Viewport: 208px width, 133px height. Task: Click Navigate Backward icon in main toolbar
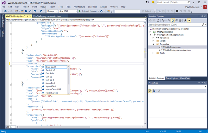[x=5, y=11]
